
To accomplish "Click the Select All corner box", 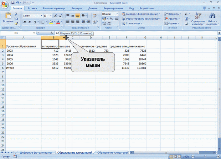I will click(3, 37).
